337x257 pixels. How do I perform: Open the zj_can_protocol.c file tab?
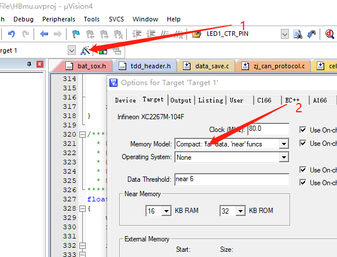pos(273,66)
